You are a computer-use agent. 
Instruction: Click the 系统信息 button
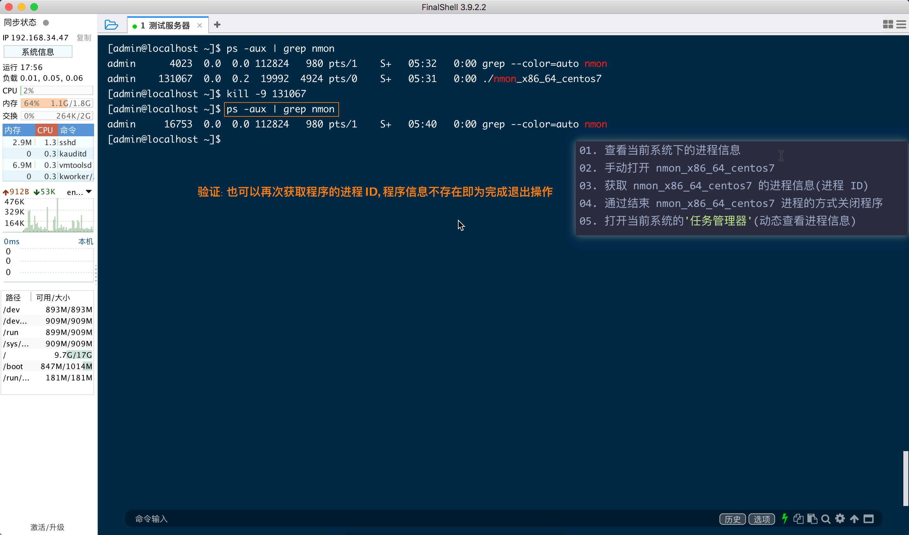38,51
